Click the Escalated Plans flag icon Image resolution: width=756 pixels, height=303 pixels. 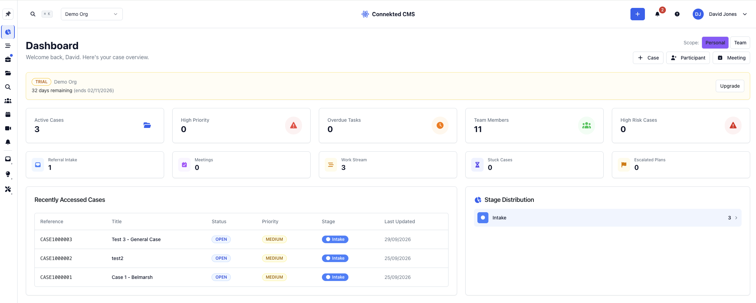[x=624, y=165]
